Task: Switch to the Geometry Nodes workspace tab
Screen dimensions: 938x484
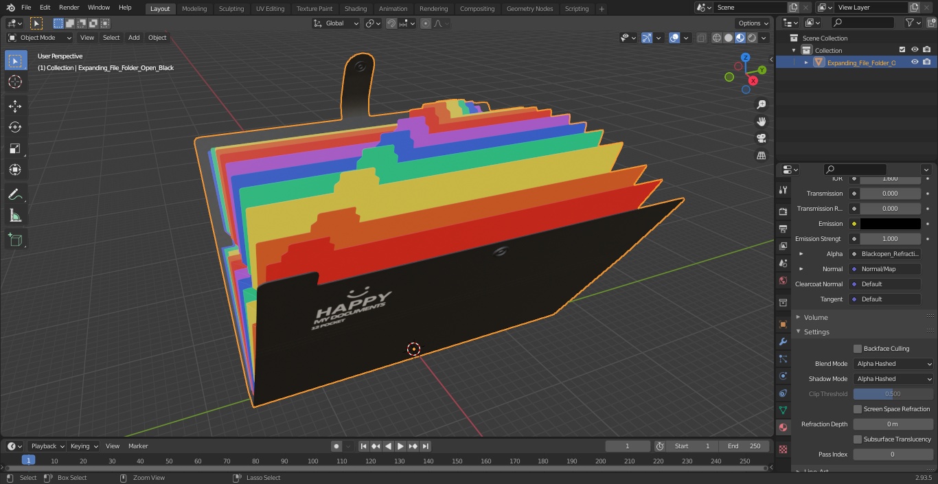Action: coord(529,8)
